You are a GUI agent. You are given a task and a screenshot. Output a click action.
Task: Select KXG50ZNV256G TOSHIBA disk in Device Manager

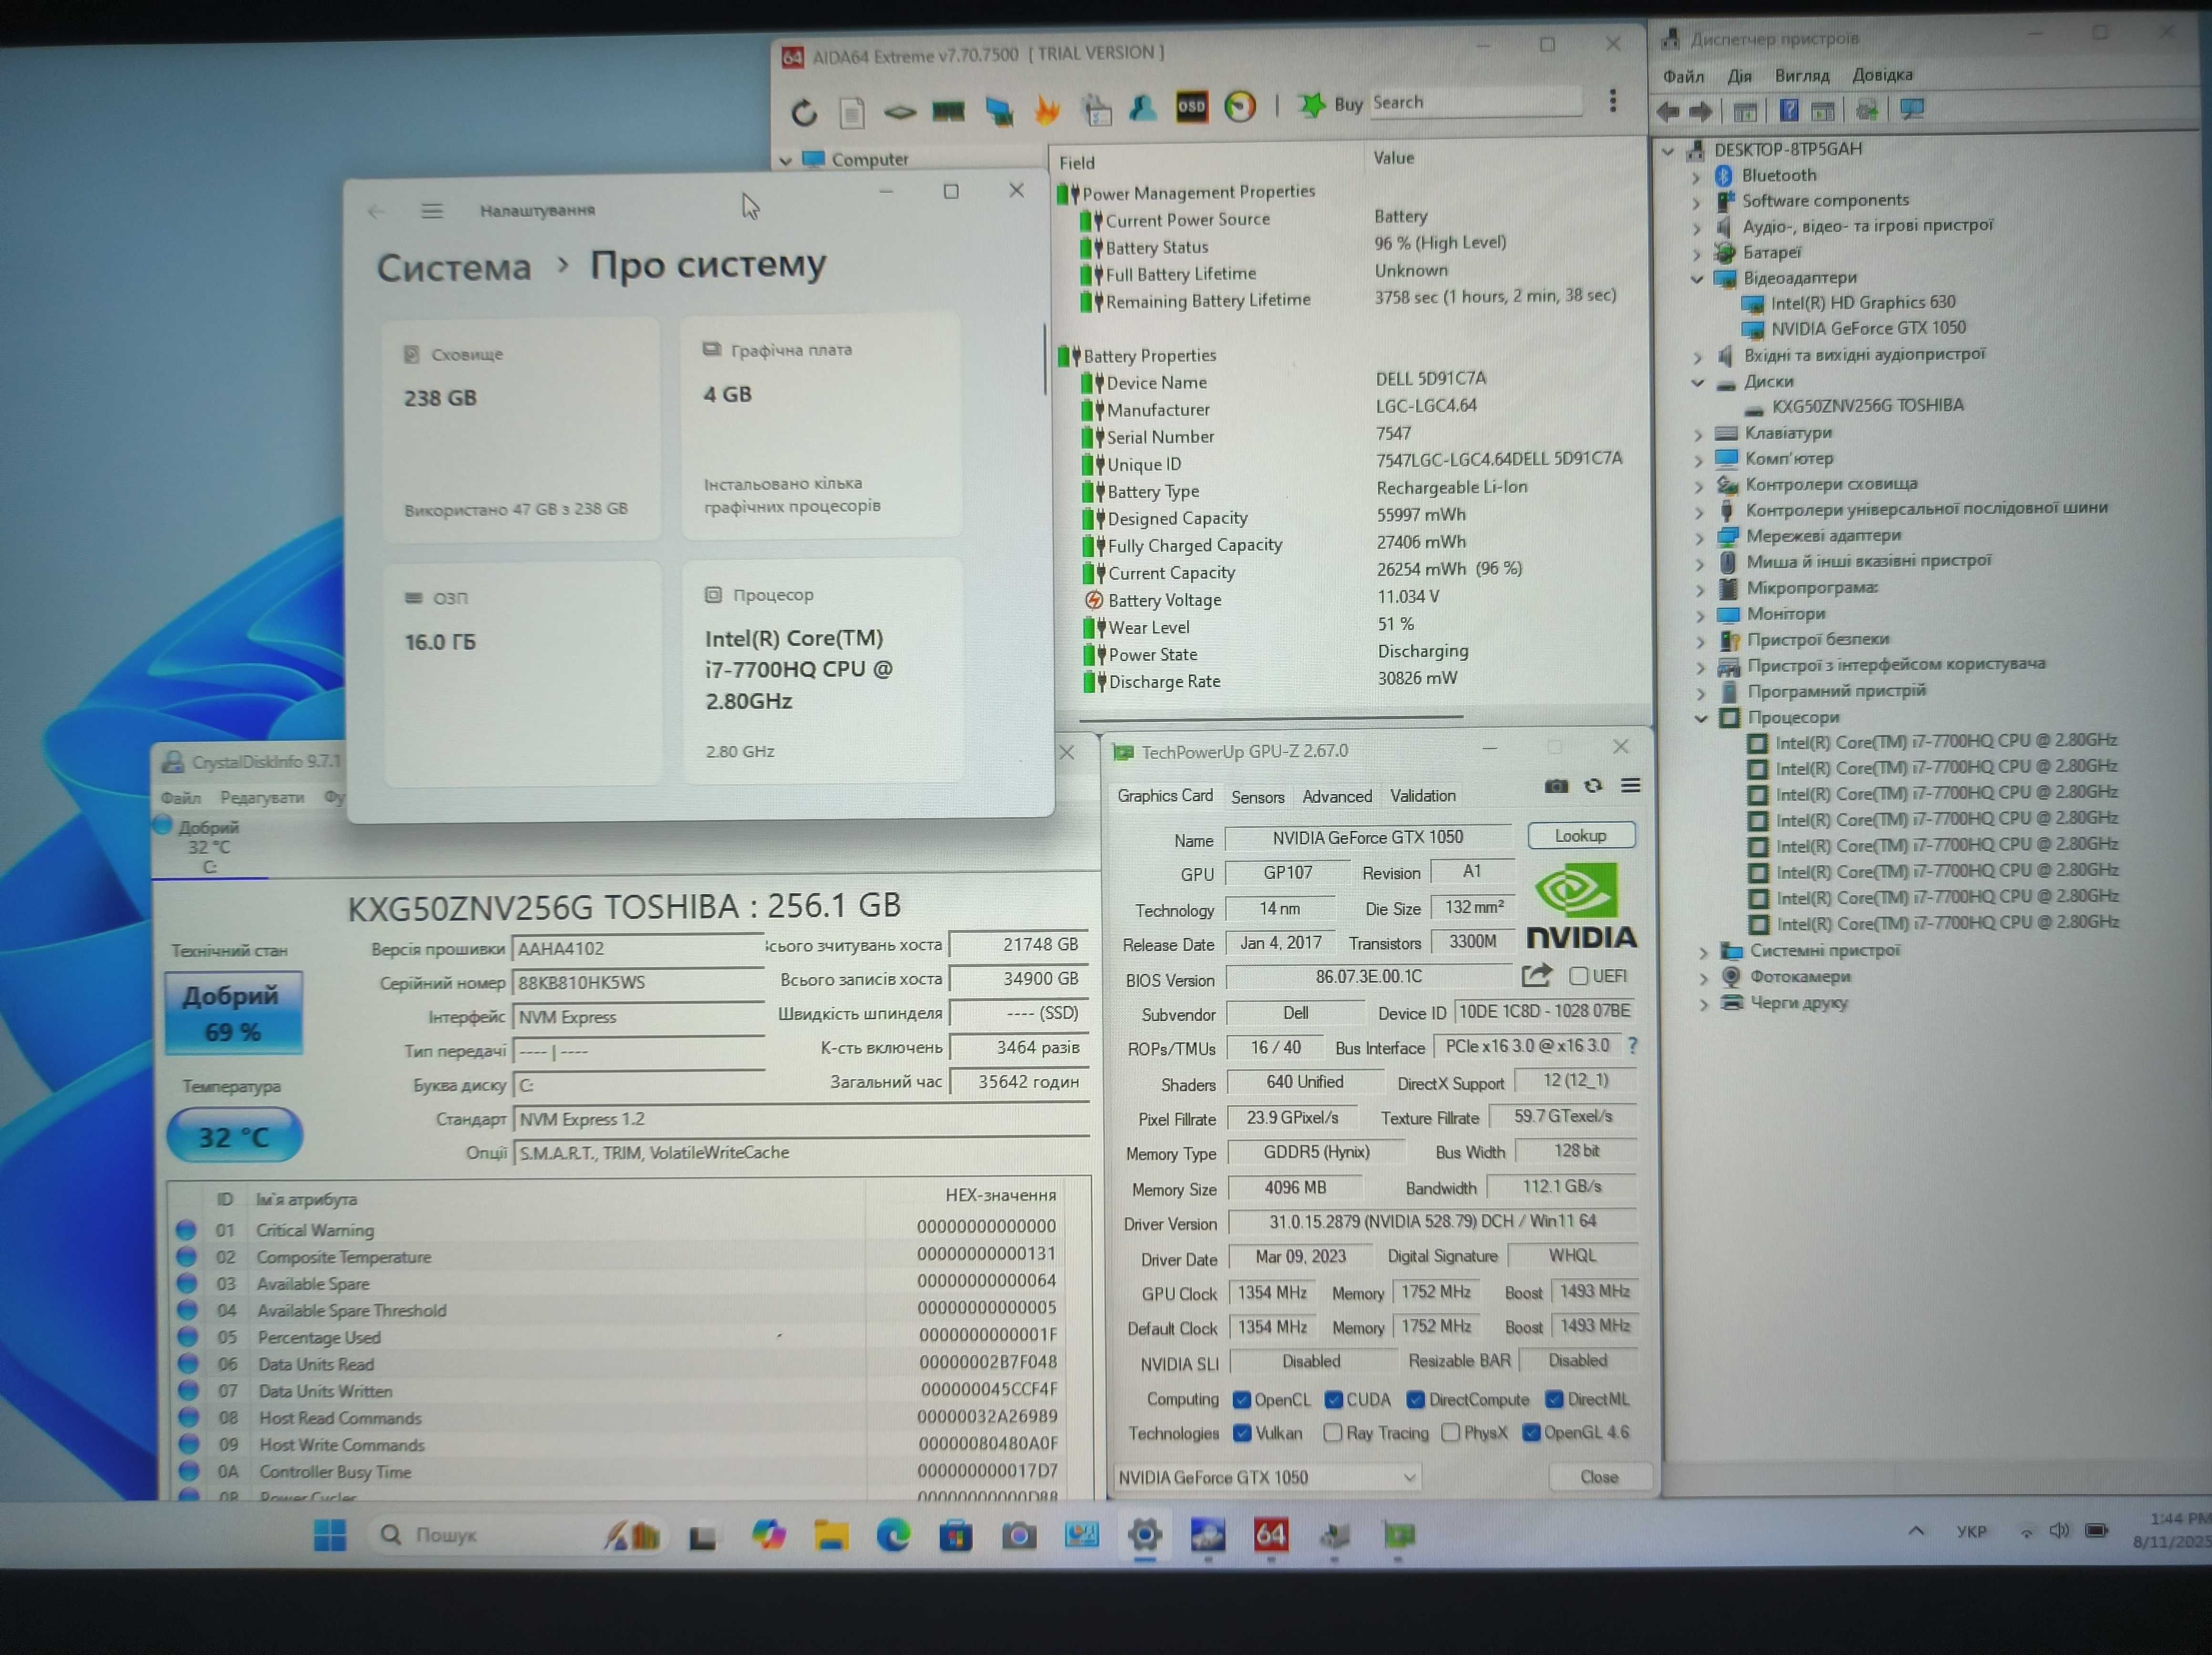coord(1867,406)
